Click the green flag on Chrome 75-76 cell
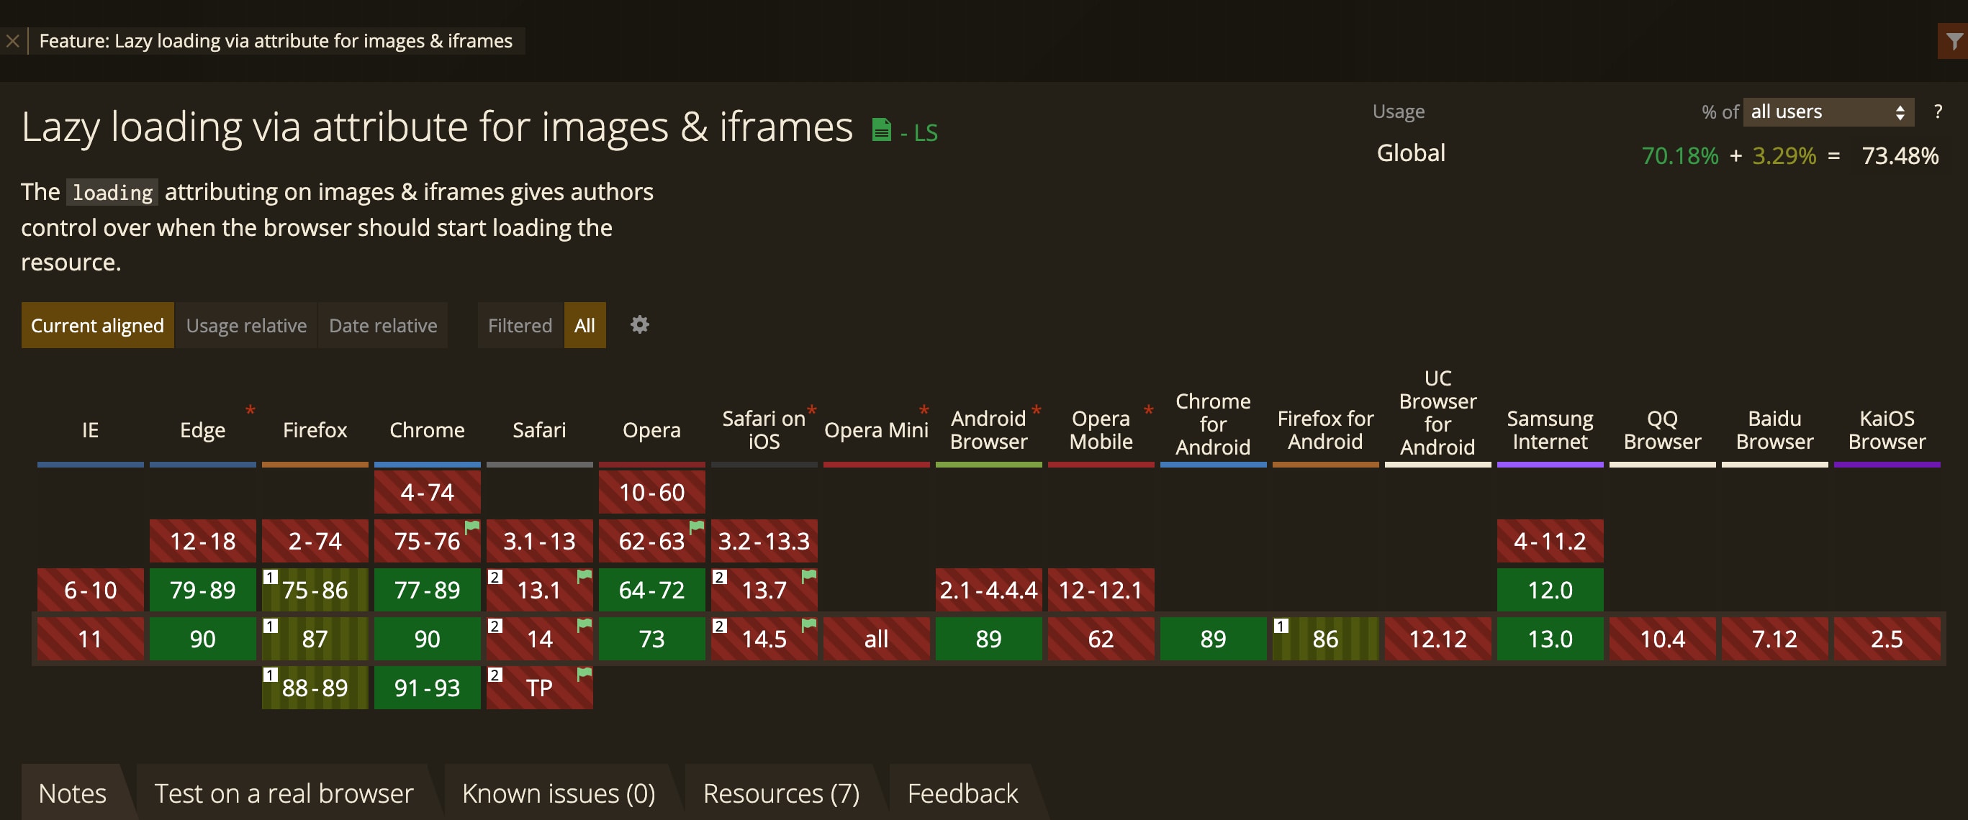 (x=471, y=527)
